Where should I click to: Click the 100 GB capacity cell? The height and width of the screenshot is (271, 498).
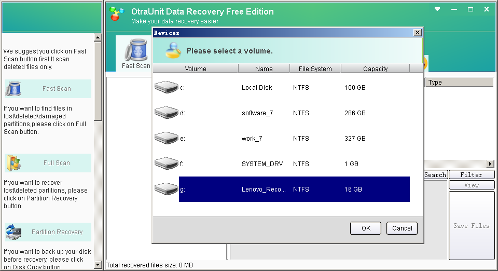click(x=355, y=87)
